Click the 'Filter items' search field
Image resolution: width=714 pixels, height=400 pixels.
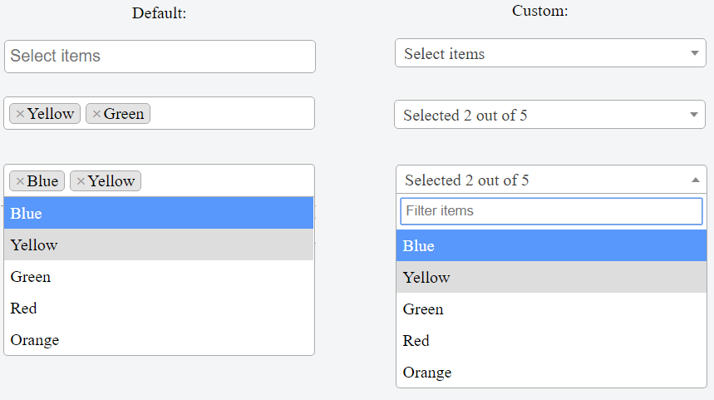551,211
